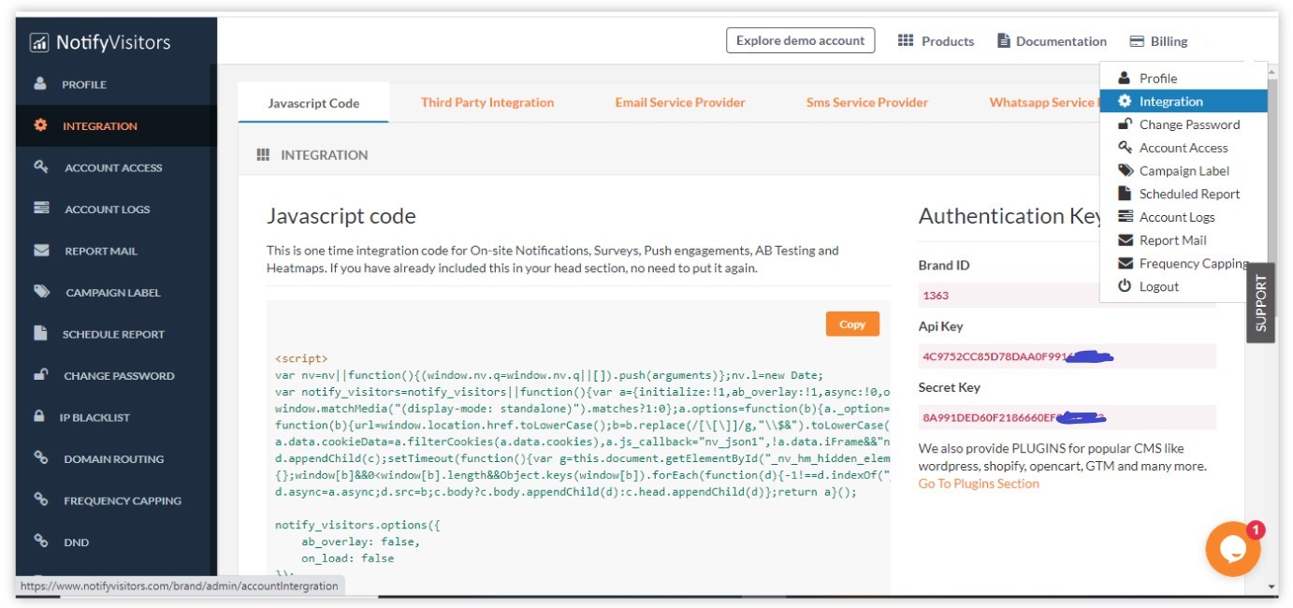The width and height of the screenshot is (1293, 608).
Task: Click the Documentation file icon
Action: coord(1004,41)
